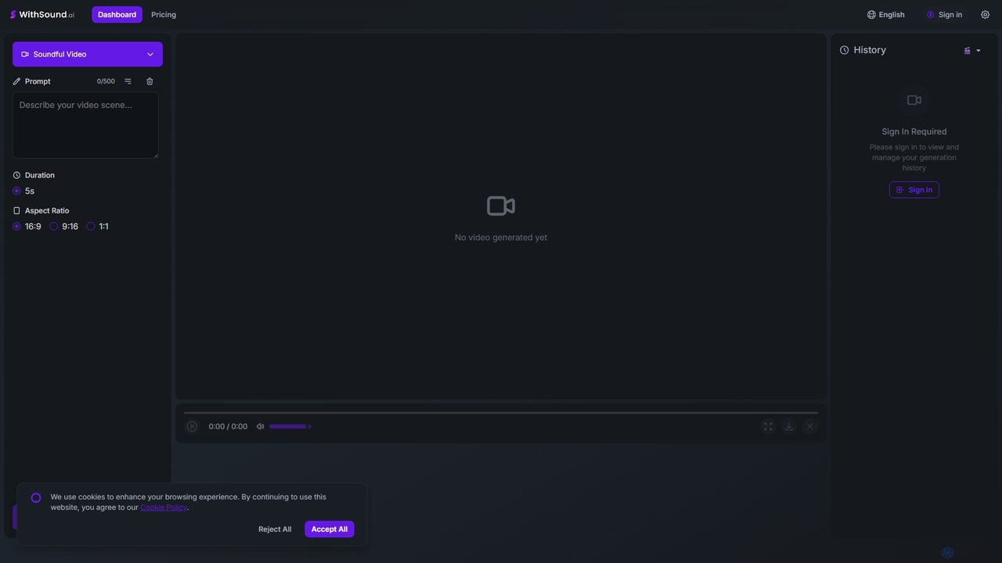The image size is (1002, 563).
Task: Click the 0/500 character counter
Action: [106, 81]
